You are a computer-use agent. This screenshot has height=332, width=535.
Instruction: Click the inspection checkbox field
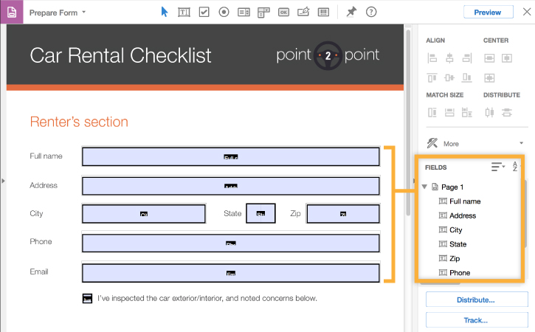tap(87, 299)
